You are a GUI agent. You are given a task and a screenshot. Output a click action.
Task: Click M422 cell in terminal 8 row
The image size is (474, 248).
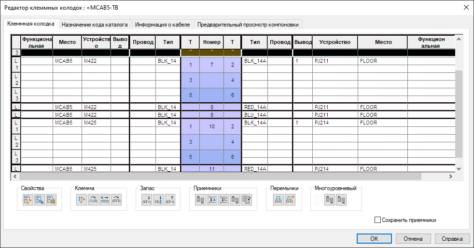click(x=96, y=107)
